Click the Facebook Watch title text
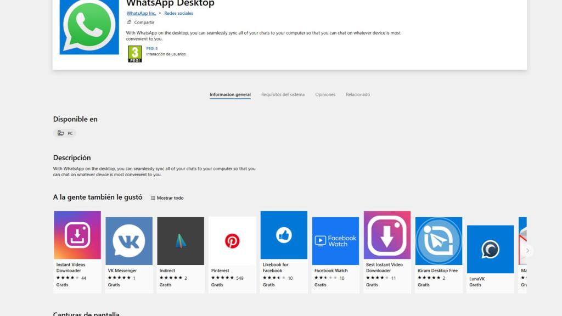Viewport: 562px width, 316px height. 331,270
